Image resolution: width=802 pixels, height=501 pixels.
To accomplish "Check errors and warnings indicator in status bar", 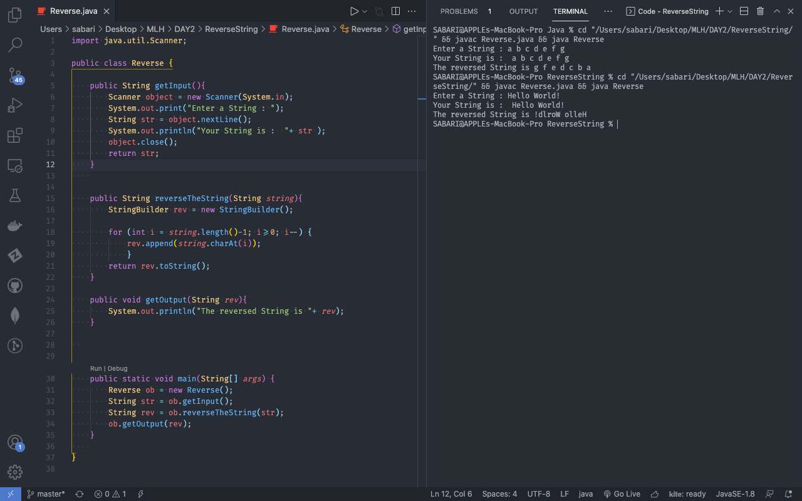I will click(110, 493).
